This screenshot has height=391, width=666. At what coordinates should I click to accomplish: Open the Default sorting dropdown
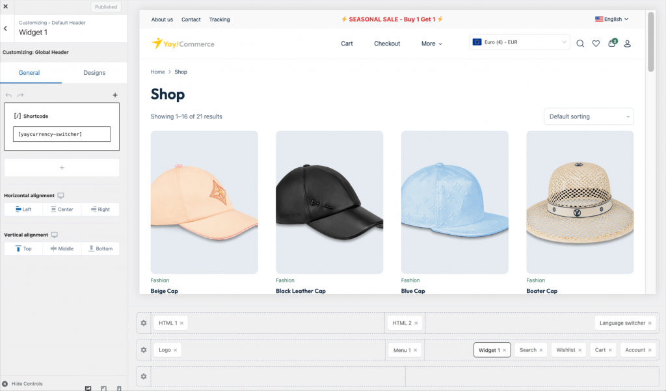(x=589, y=116)
